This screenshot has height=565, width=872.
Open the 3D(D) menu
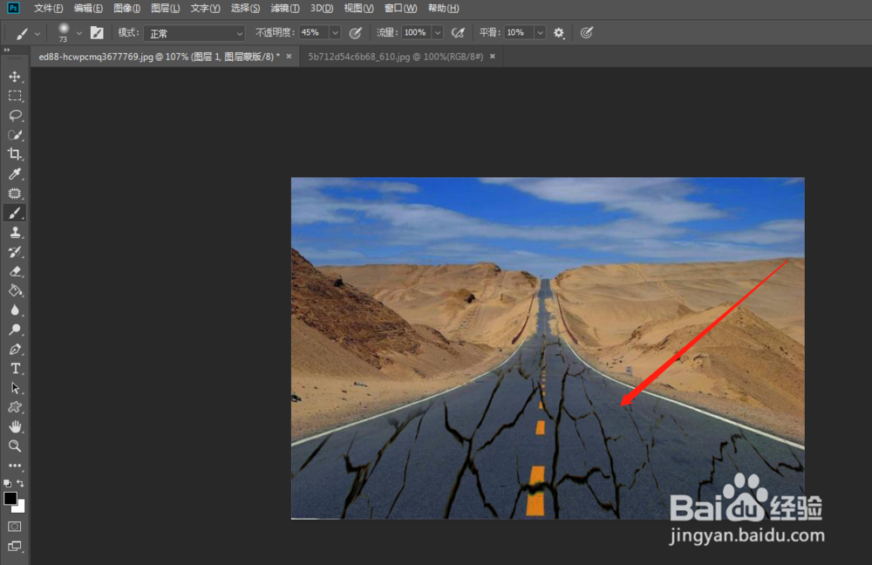(x=322, y=9)
